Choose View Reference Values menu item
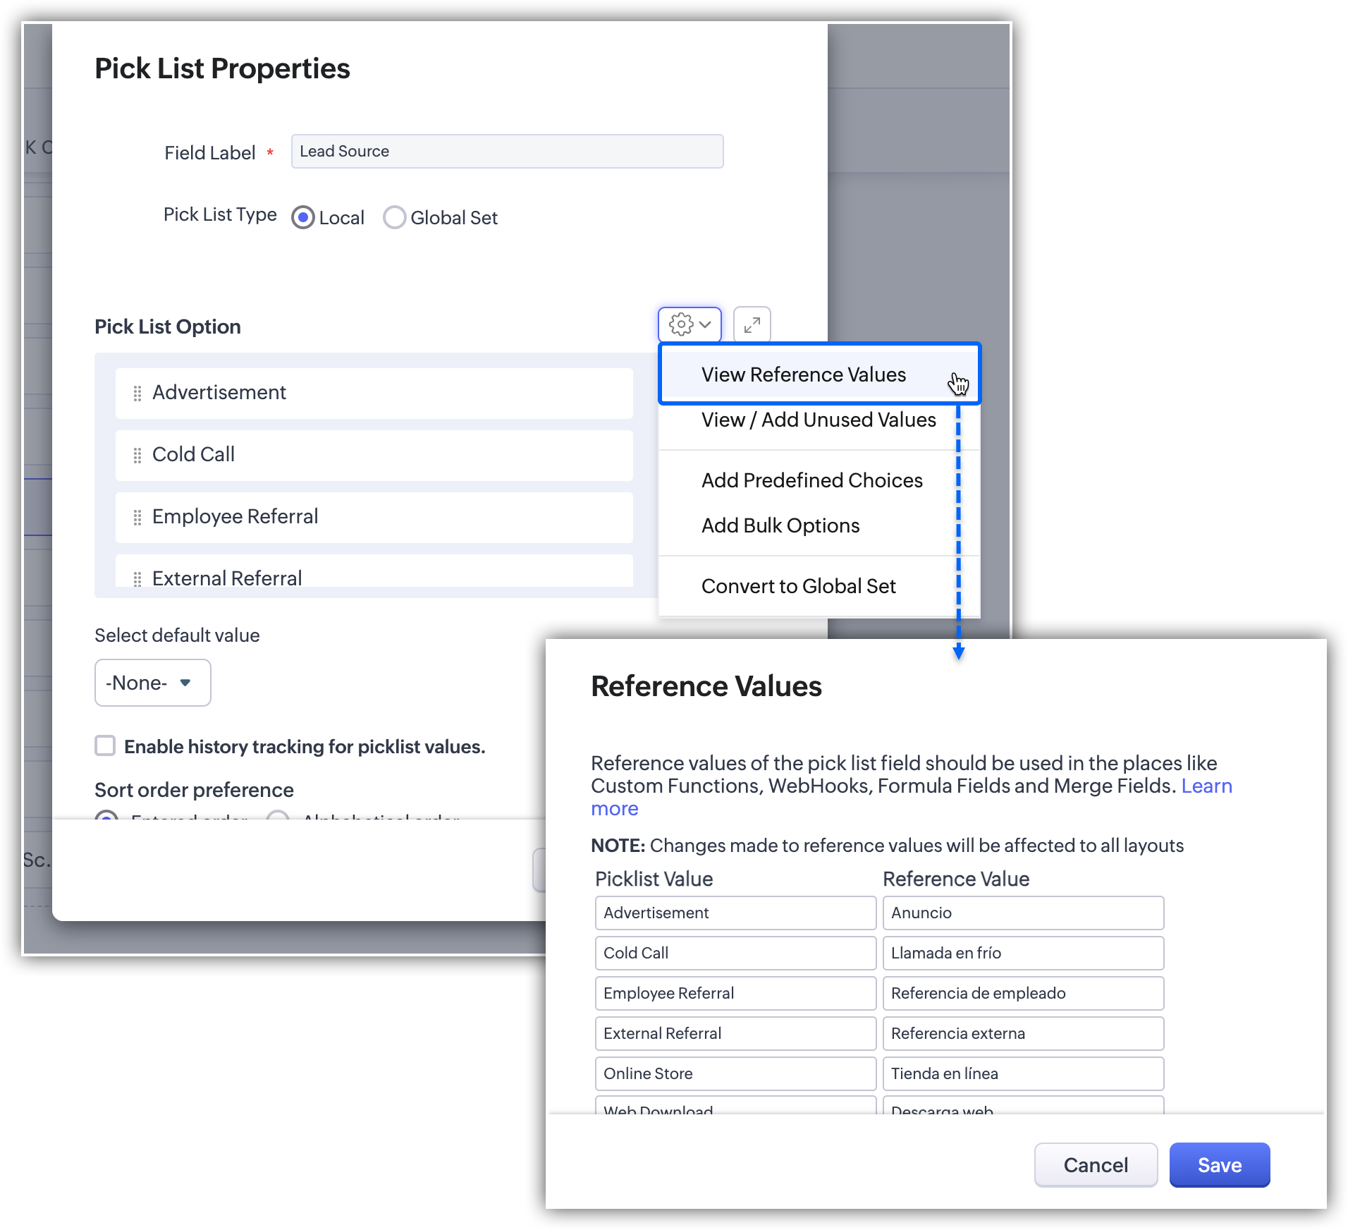1348x1230 pixels. [x=803, y=375]
